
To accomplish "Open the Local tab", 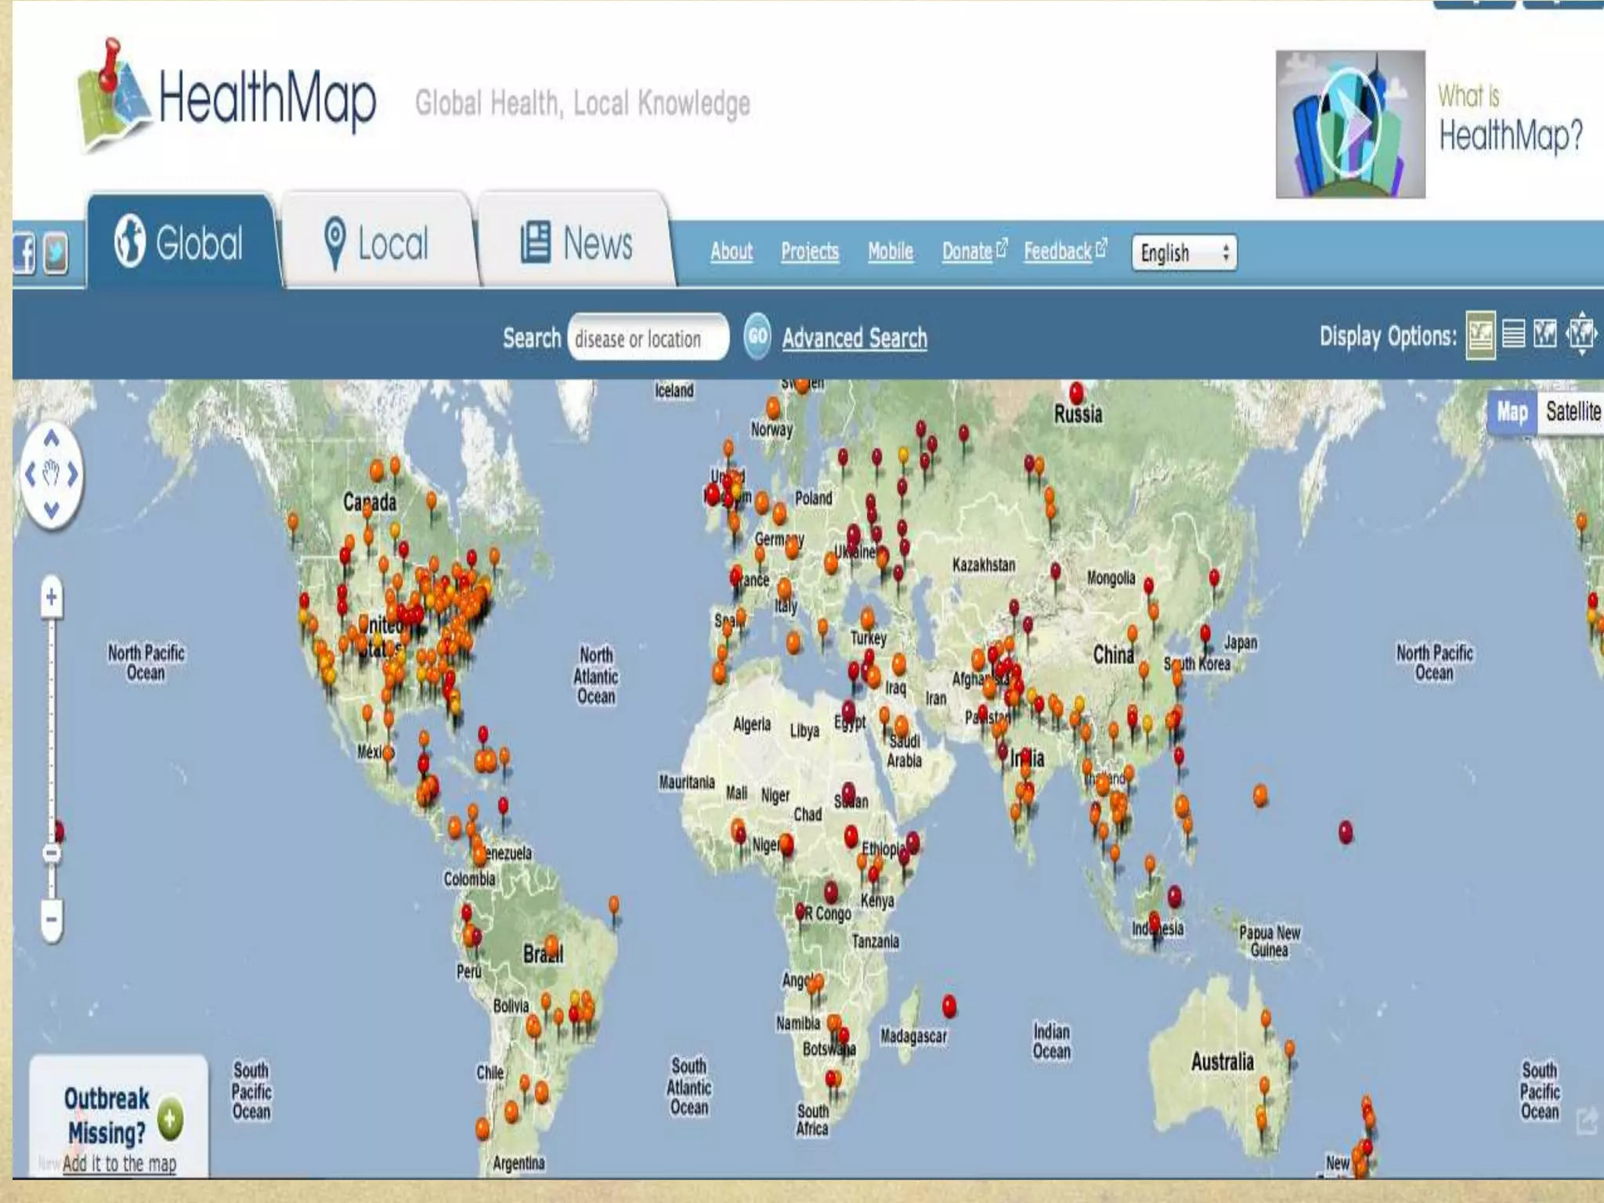I will (378, 243).
